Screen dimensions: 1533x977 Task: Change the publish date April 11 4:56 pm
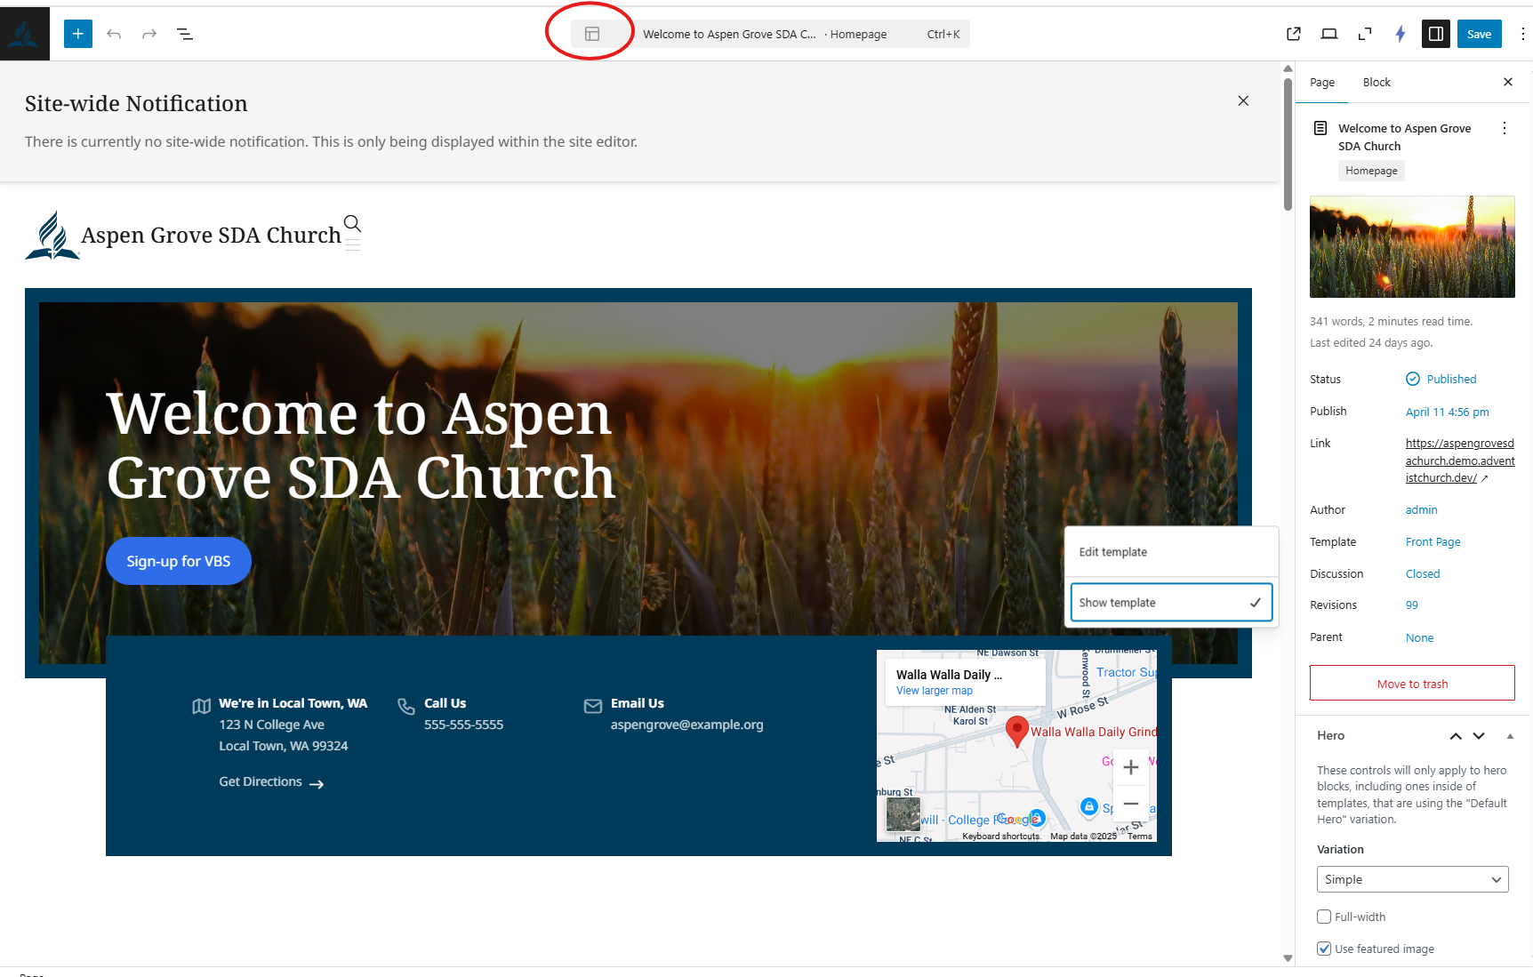1447,412
